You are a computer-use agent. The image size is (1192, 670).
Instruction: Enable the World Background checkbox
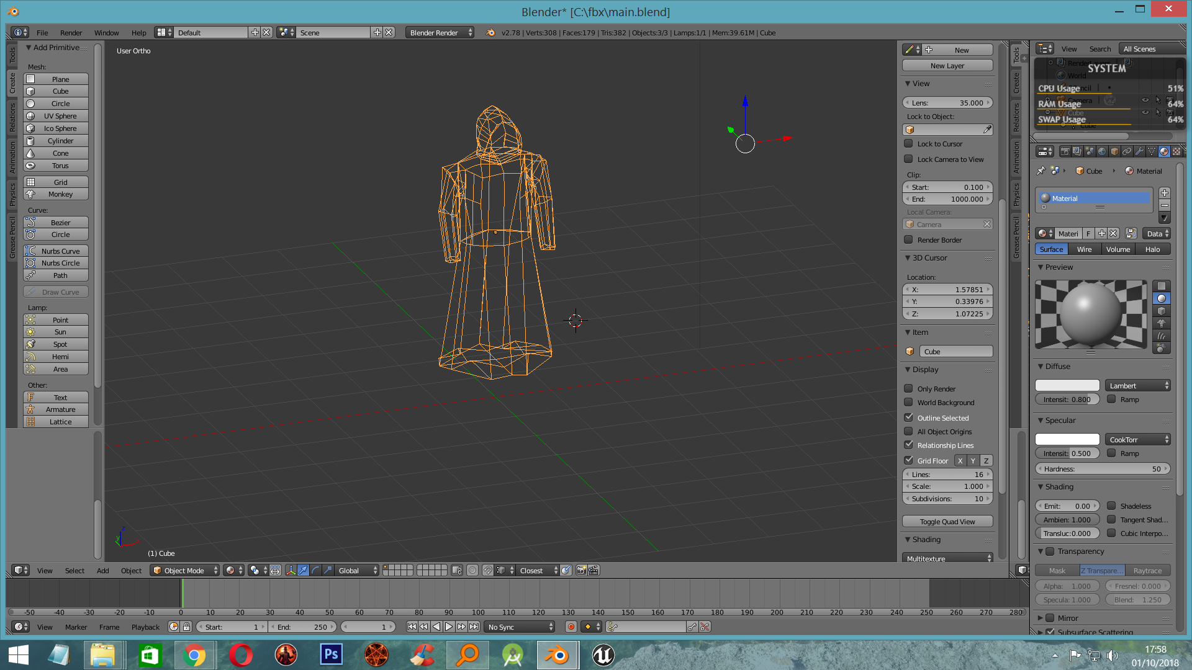(x=908, y=401)
